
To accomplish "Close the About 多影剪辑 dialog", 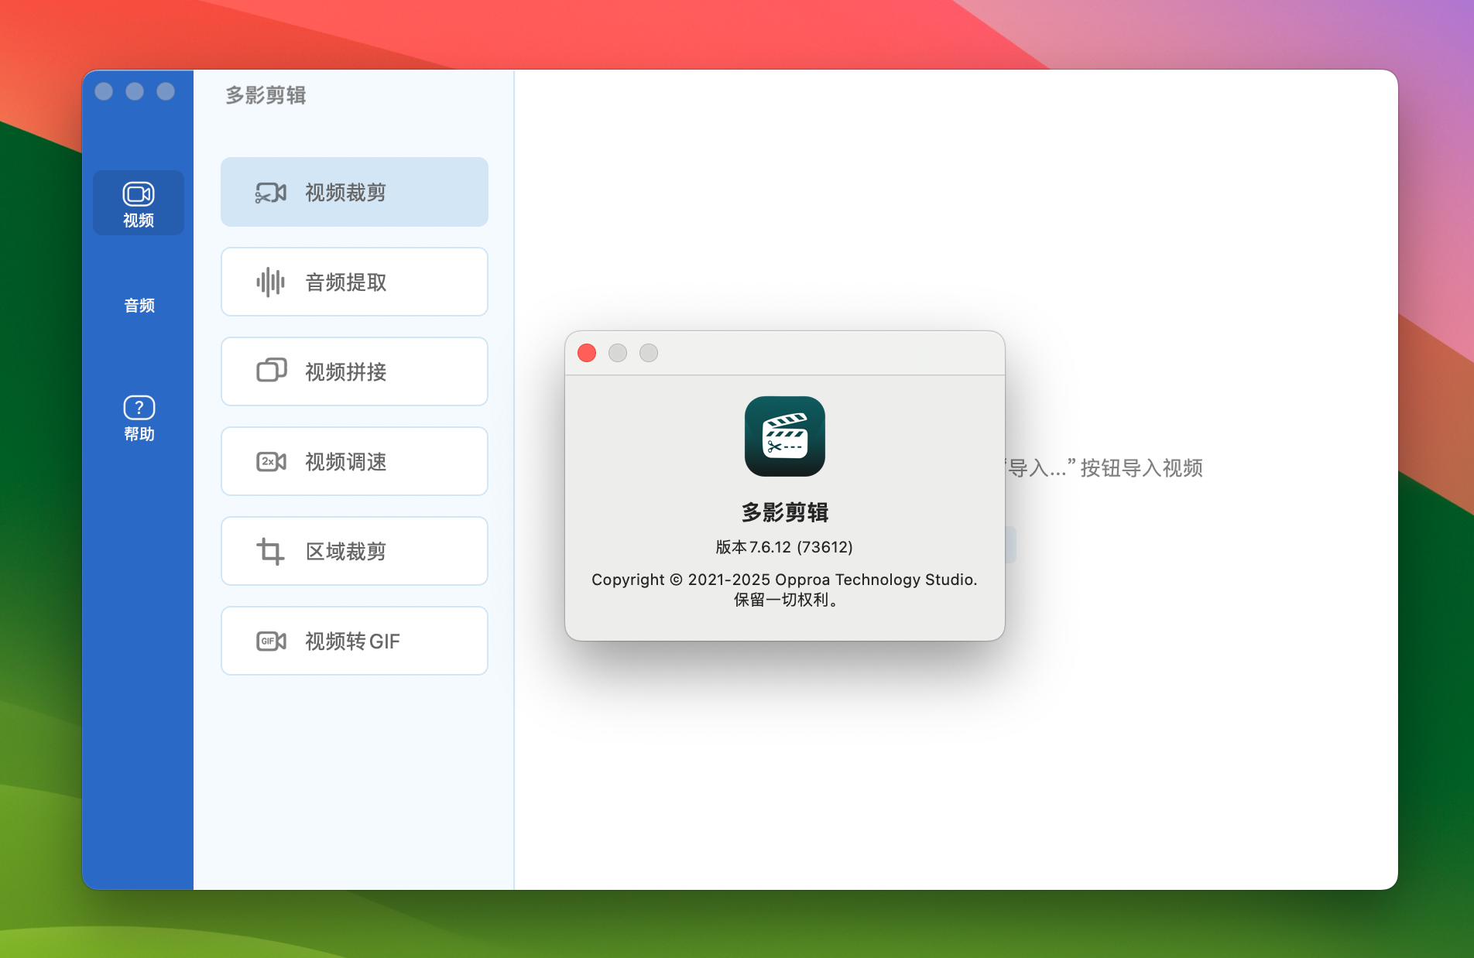I will tap(587, 353).
